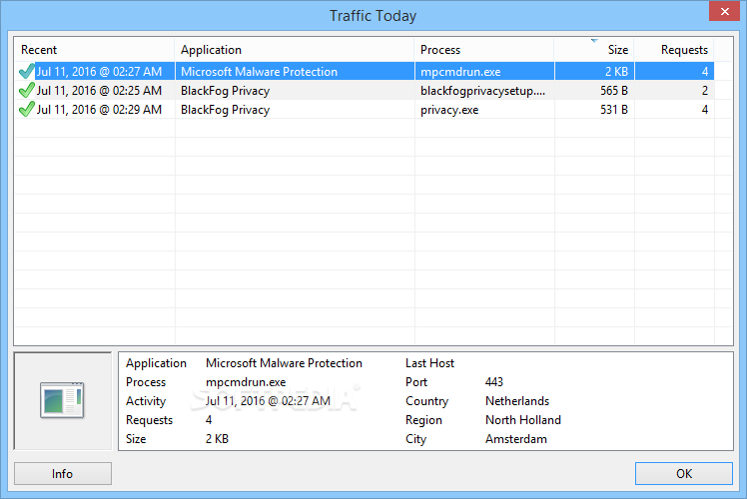Image resolution: width=747 pixels, height=499 pixels.
Task: Click the Microsoft Malware Protection value in details
Action: point(284,363)
